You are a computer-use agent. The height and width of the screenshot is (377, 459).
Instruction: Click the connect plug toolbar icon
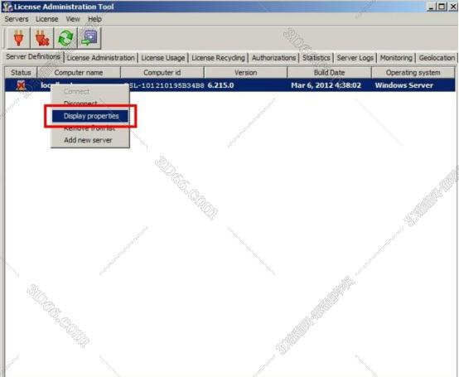[x=18, y=37]
